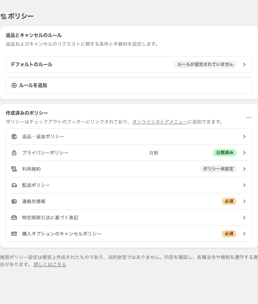The height and width of the screenshot is (304, 258).
Task: Click the policy page icon beside ポリシー heading
Action: tap(4, 17)
